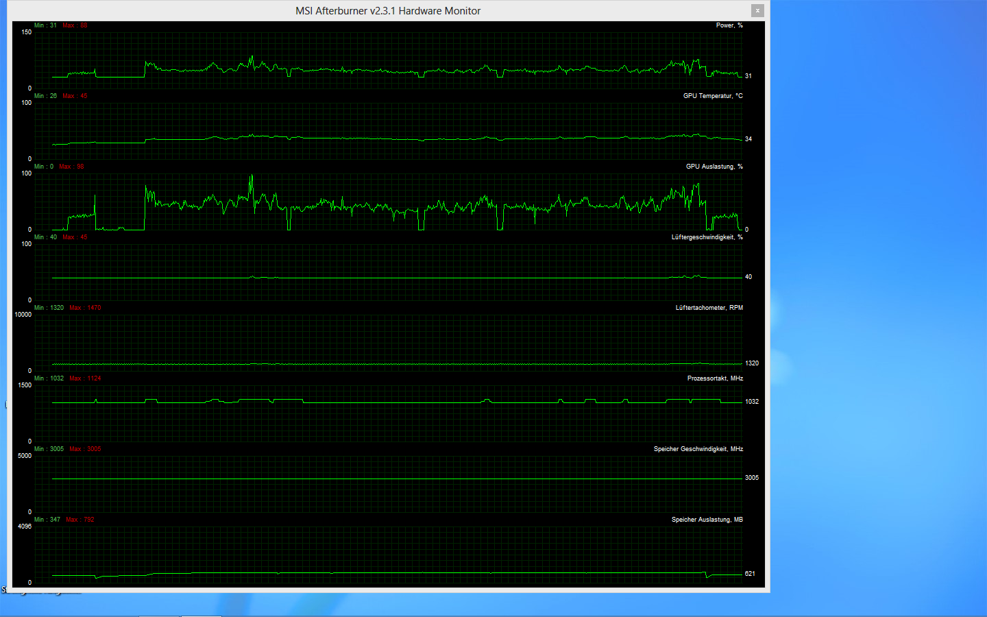The width and height of the screenshot is (987, 617).
Task: Click 'Min : 40' above Lüftergeschwindigkeit graph
Action: point(45,237)
